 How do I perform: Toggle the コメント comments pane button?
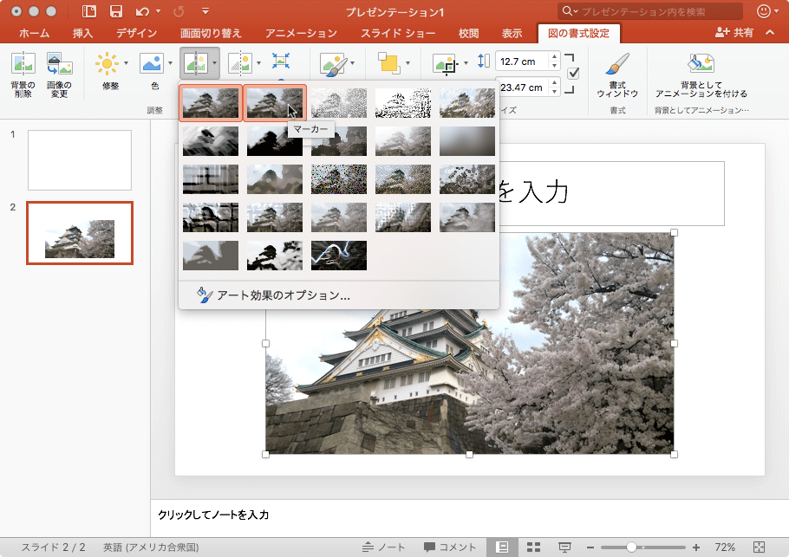pos(450,547)
